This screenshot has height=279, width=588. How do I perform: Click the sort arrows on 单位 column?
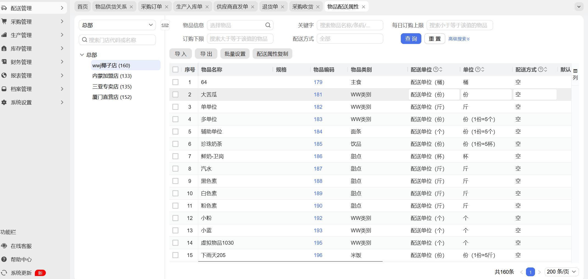[x=483, y=69]
